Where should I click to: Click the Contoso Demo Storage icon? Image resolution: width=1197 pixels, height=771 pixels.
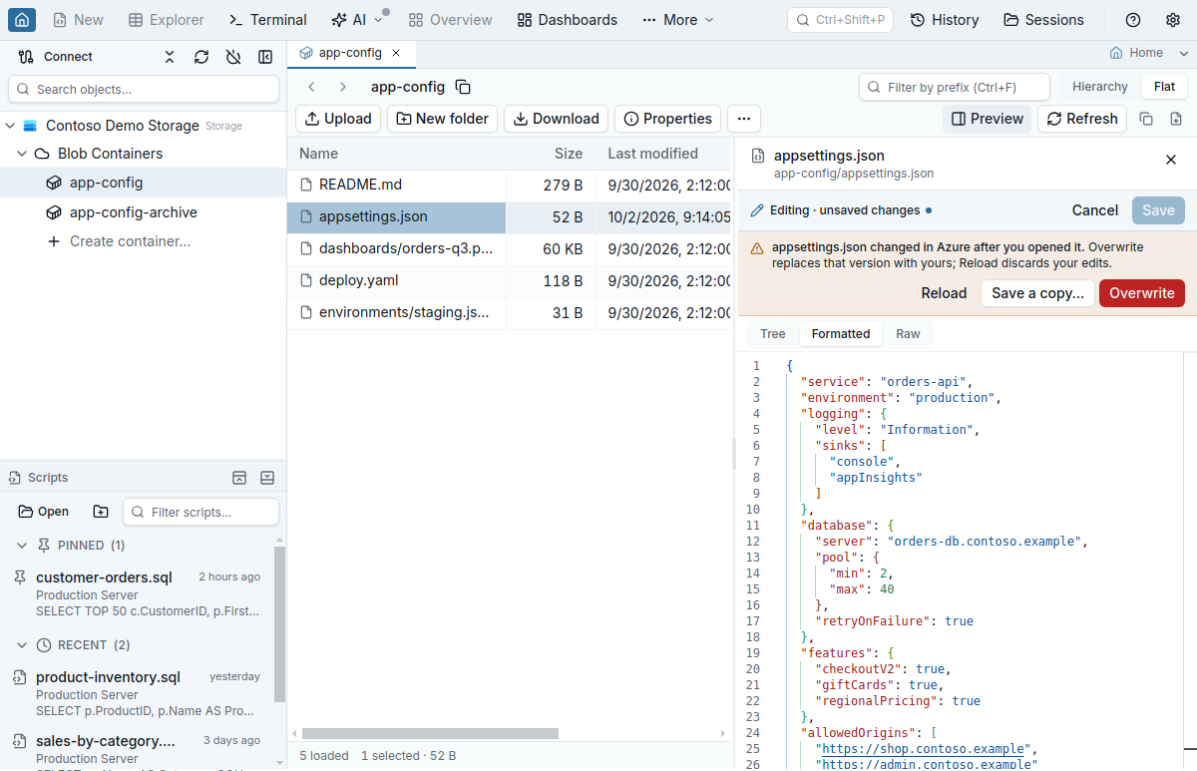pyautogui.click(x=30, y=126)
